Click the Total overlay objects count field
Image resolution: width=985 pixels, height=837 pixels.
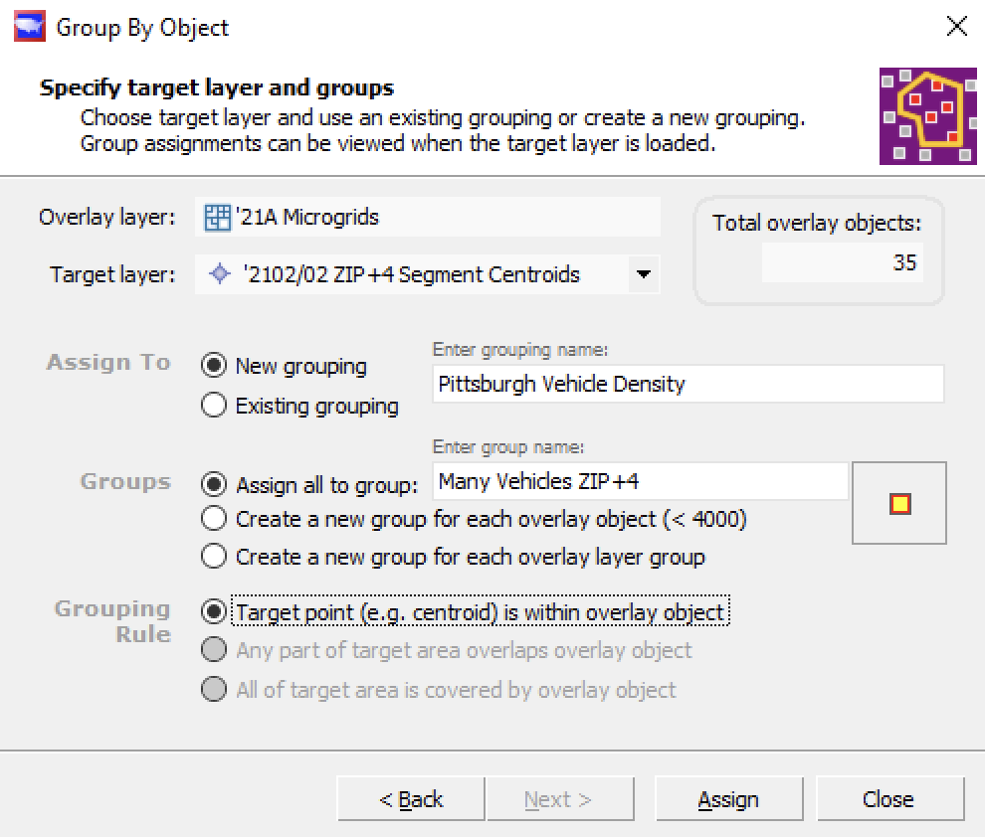843,263
